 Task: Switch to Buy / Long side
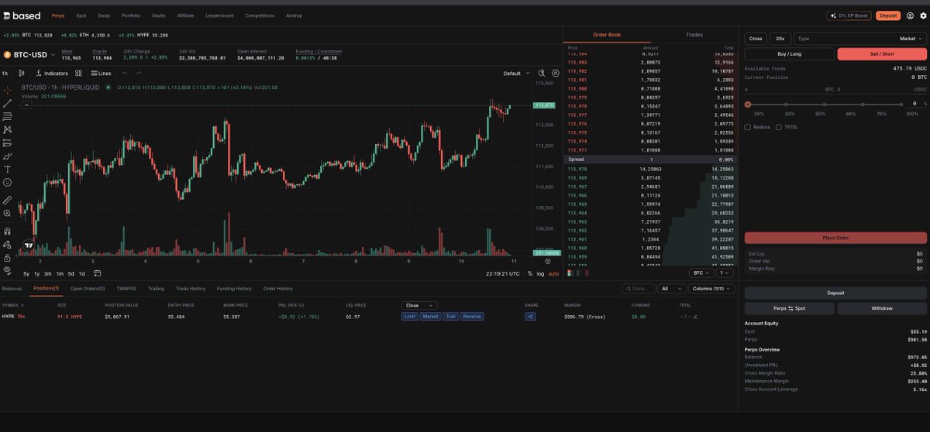(790, 54)
